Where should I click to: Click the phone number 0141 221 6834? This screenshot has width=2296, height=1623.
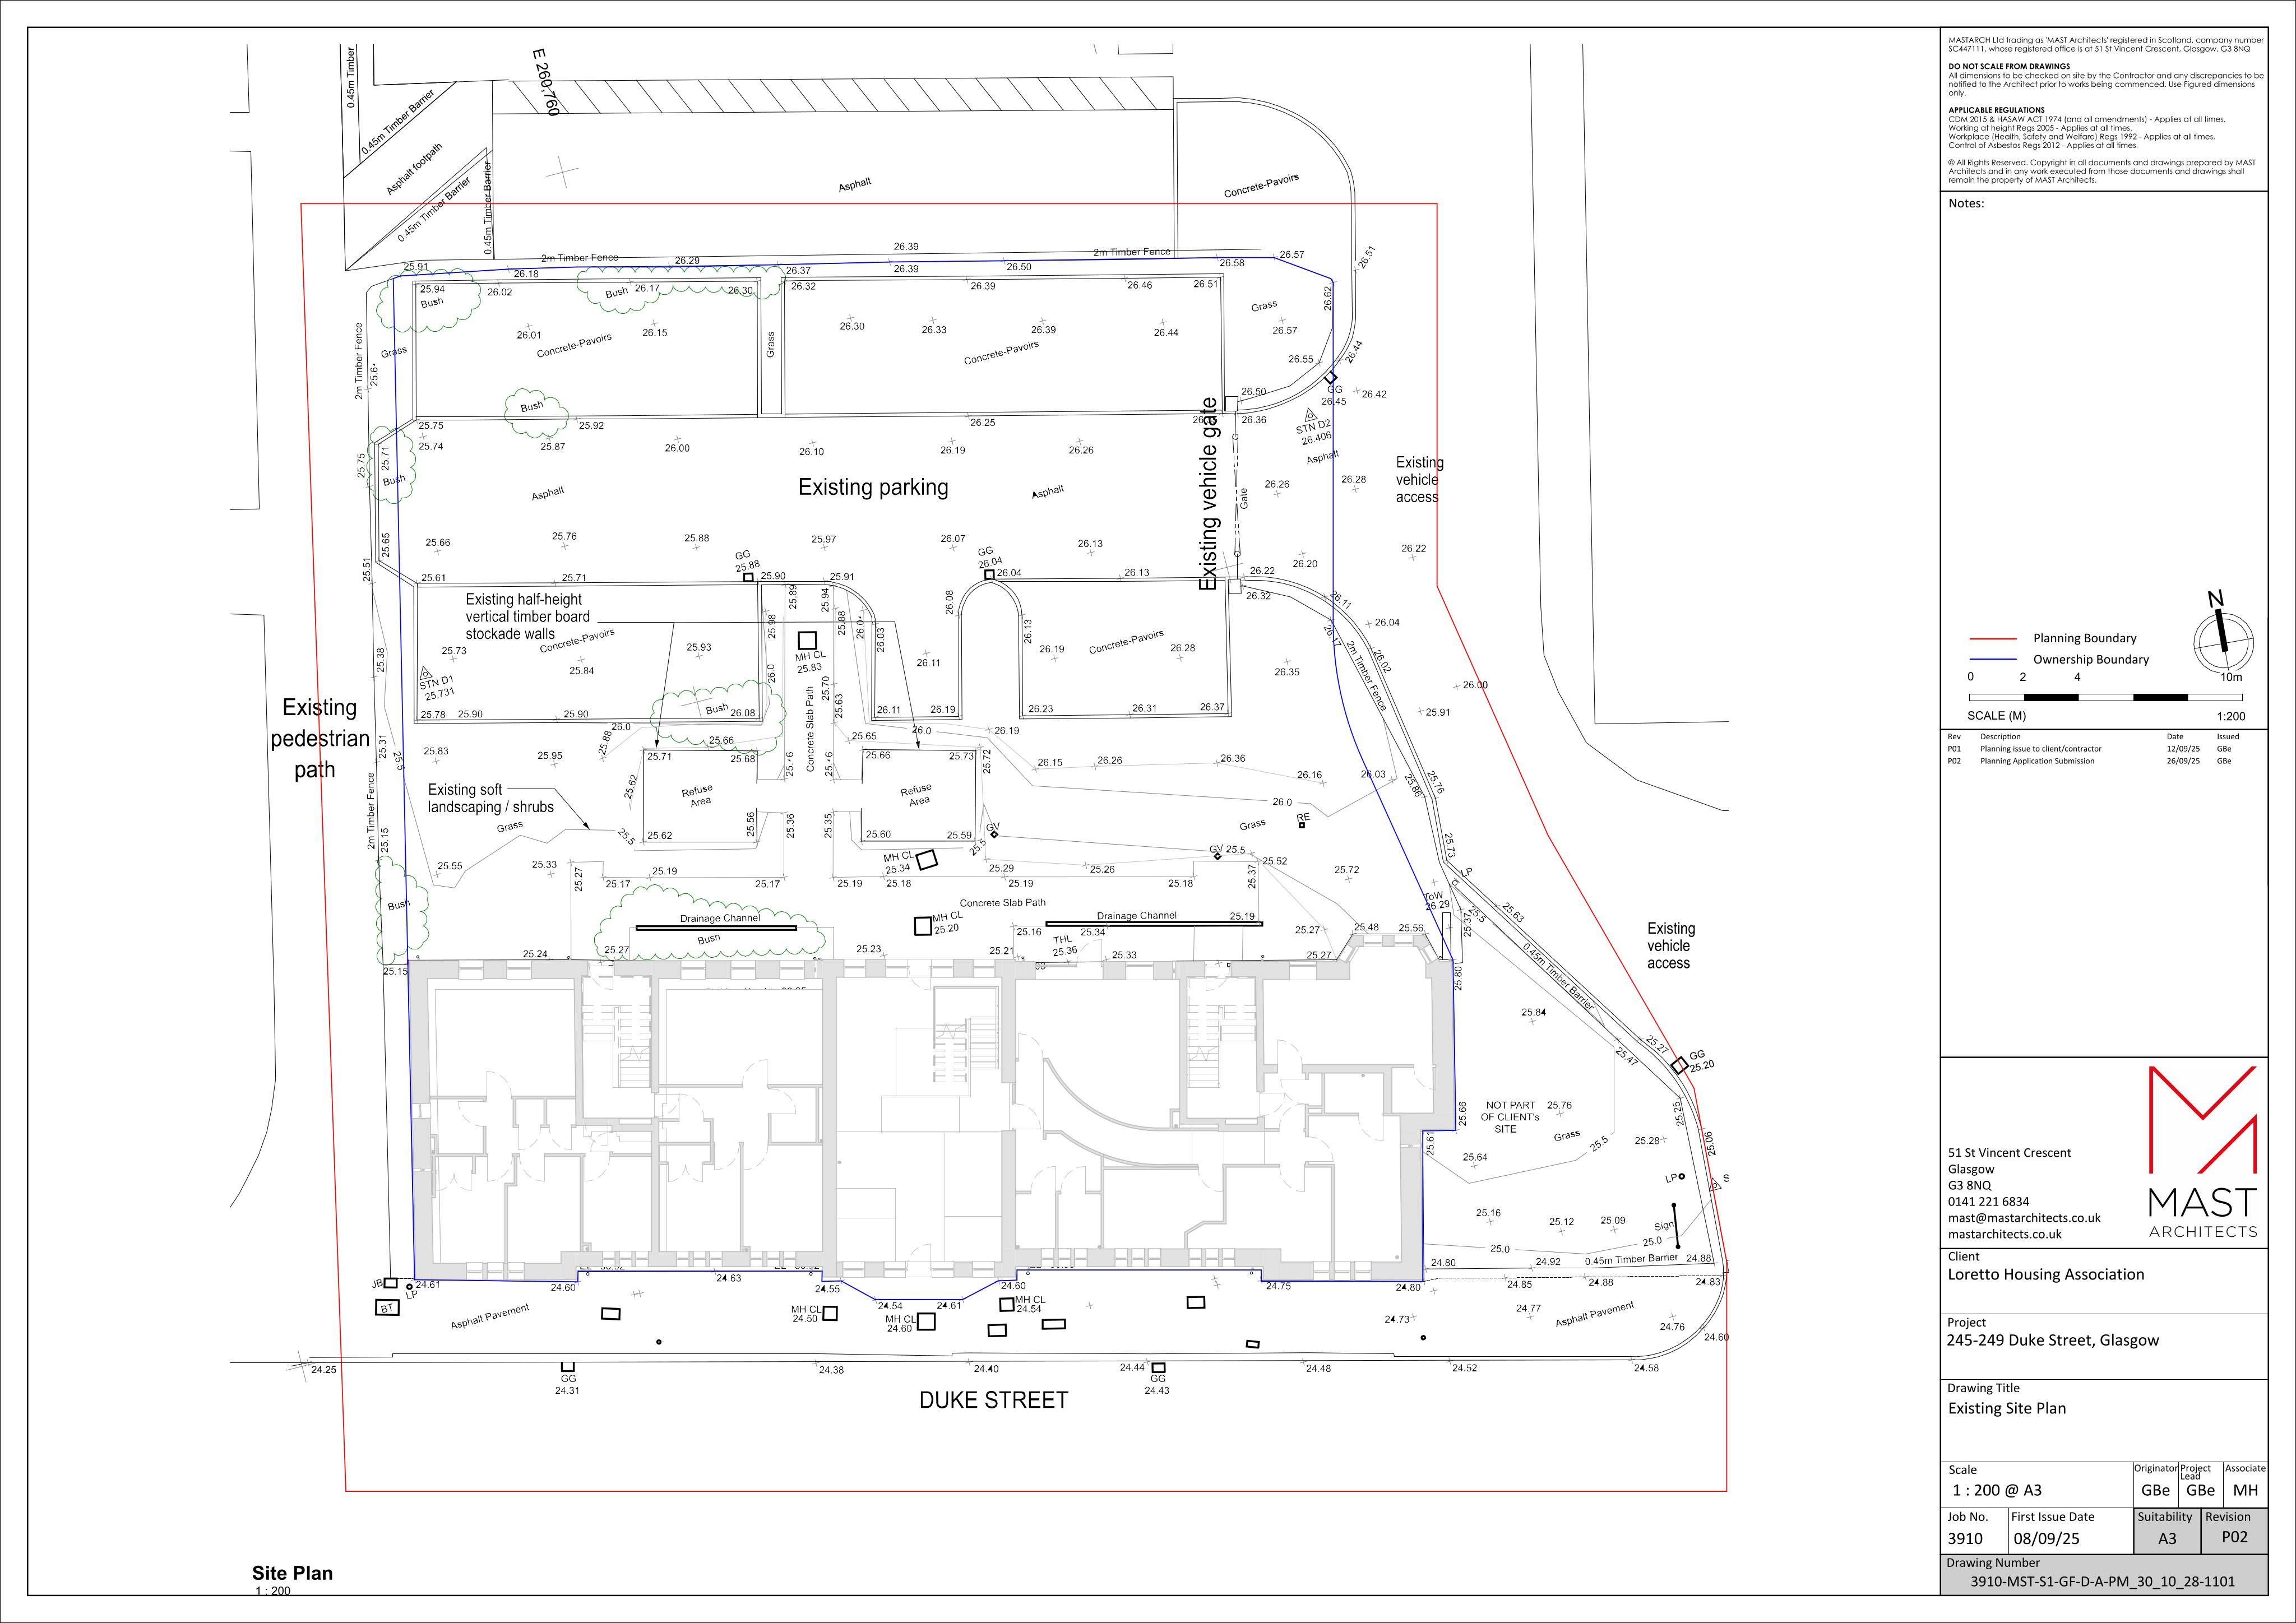(x=1988, y=1202)
